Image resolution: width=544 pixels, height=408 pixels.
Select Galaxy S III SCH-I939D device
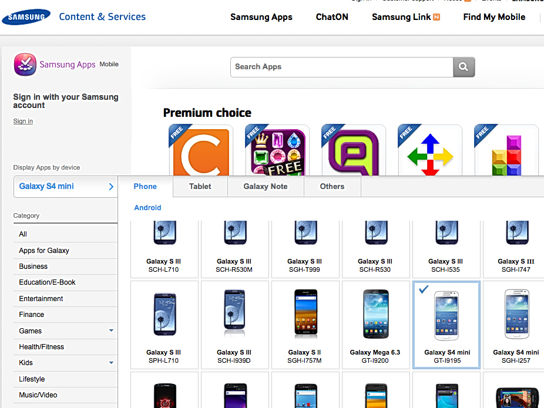pyautogui.click(x=234, y=325)
